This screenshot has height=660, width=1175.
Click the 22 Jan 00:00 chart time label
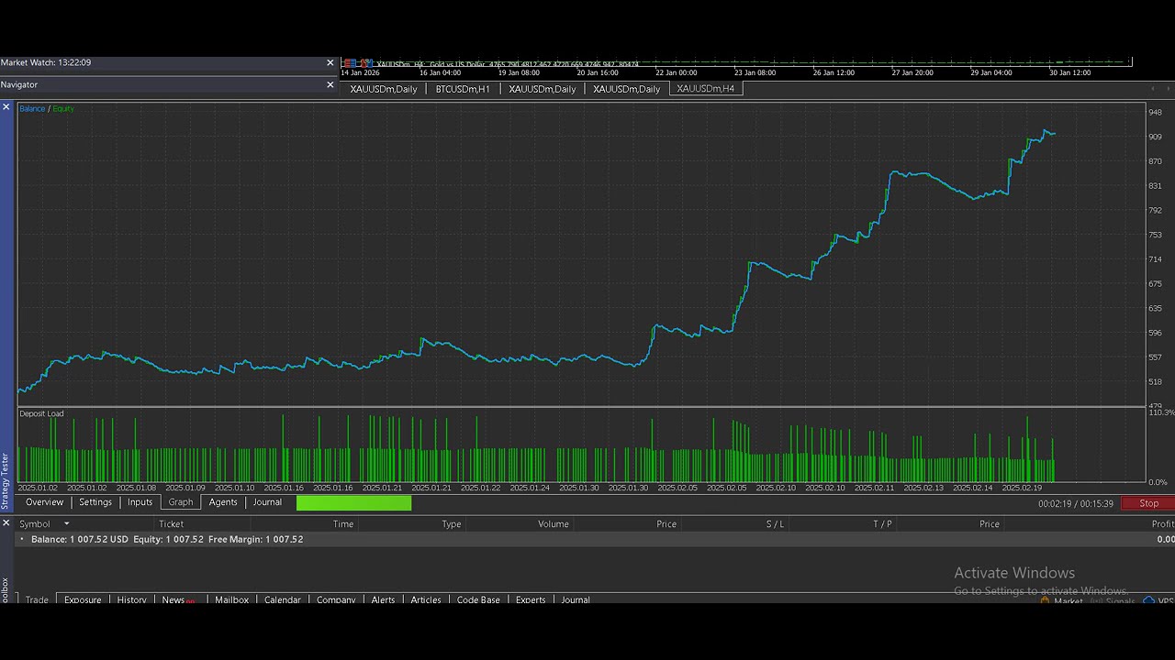coord(676,72)
